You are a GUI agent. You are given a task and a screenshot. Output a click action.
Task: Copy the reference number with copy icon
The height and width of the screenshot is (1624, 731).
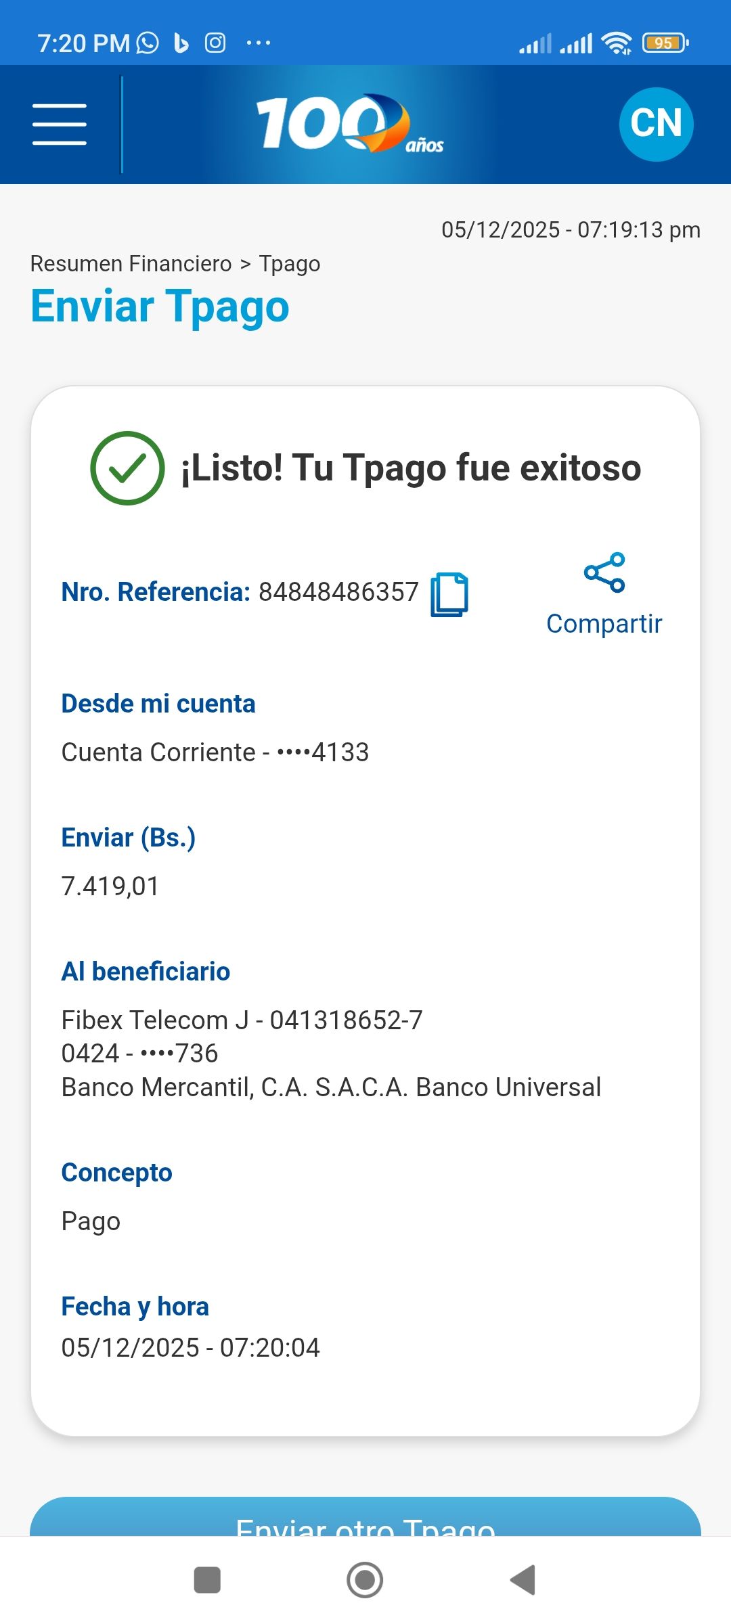click(x=449, y=594)
